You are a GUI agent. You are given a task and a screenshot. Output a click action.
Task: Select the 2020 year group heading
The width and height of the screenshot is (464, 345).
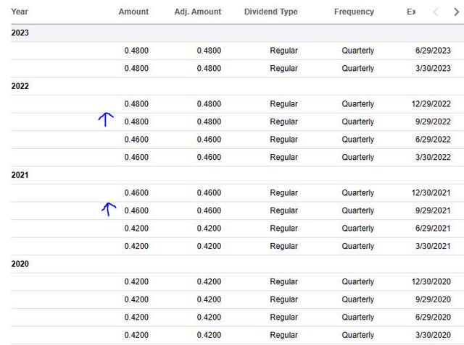(20, 264)
